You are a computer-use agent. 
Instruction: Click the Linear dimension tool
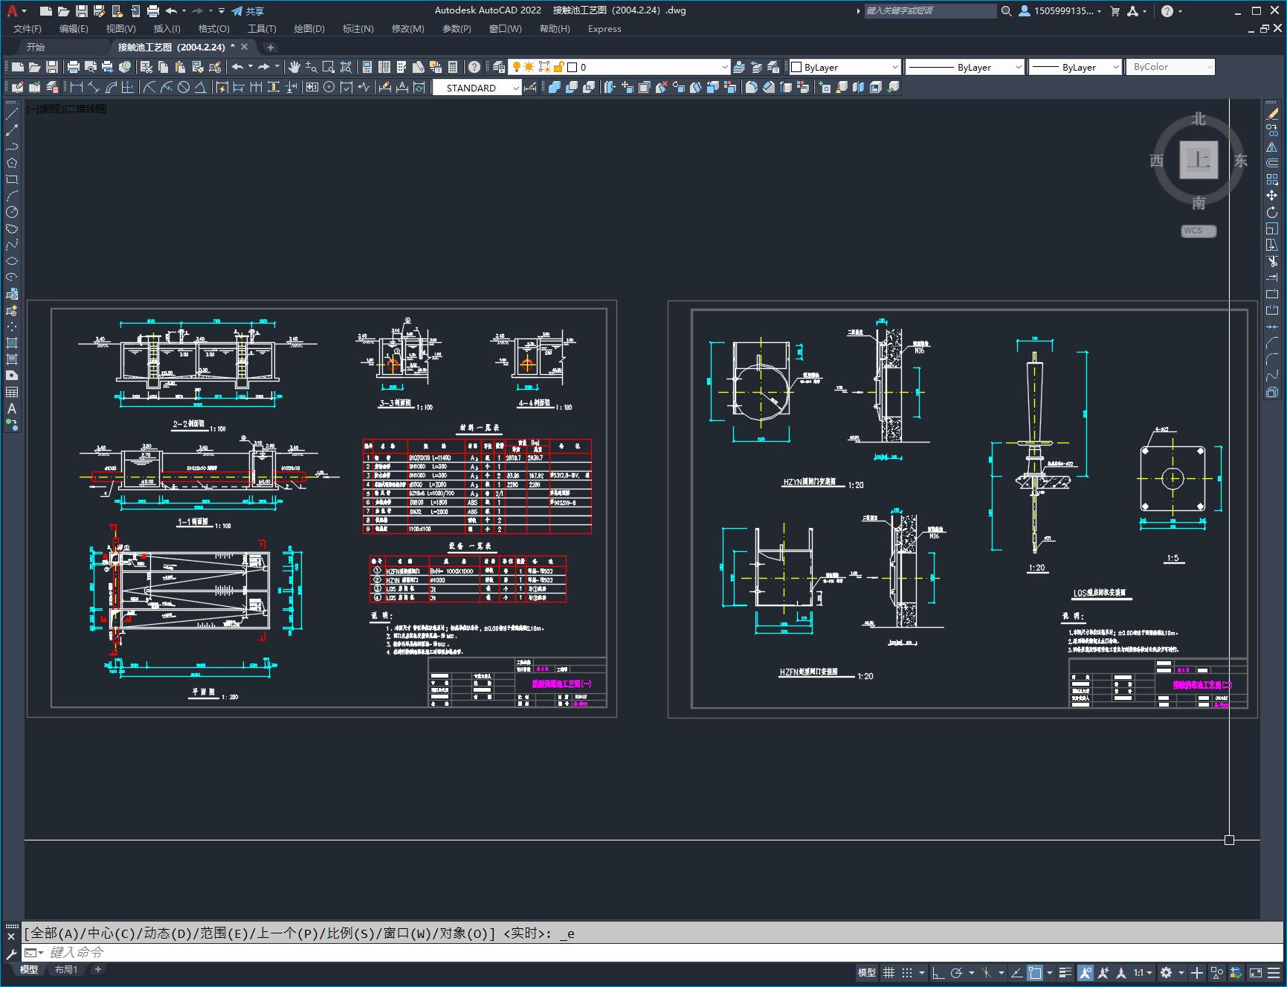coord(76,87)
